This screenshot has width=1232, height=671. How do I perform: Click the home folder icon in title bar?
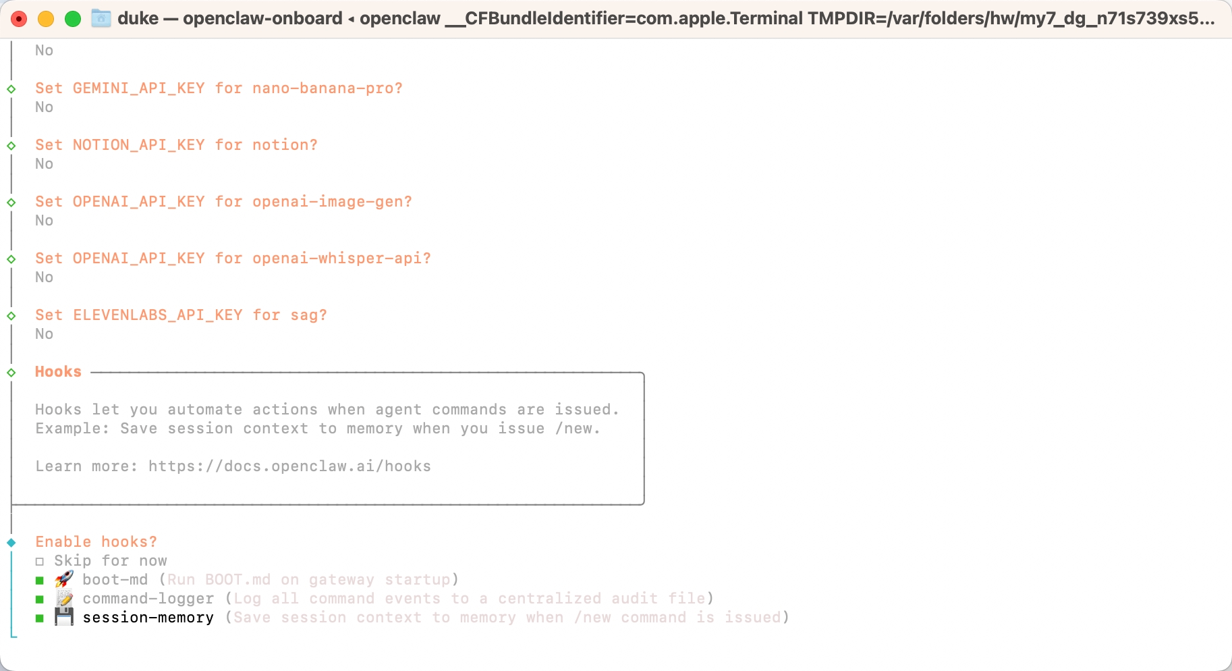coord(101,18)
